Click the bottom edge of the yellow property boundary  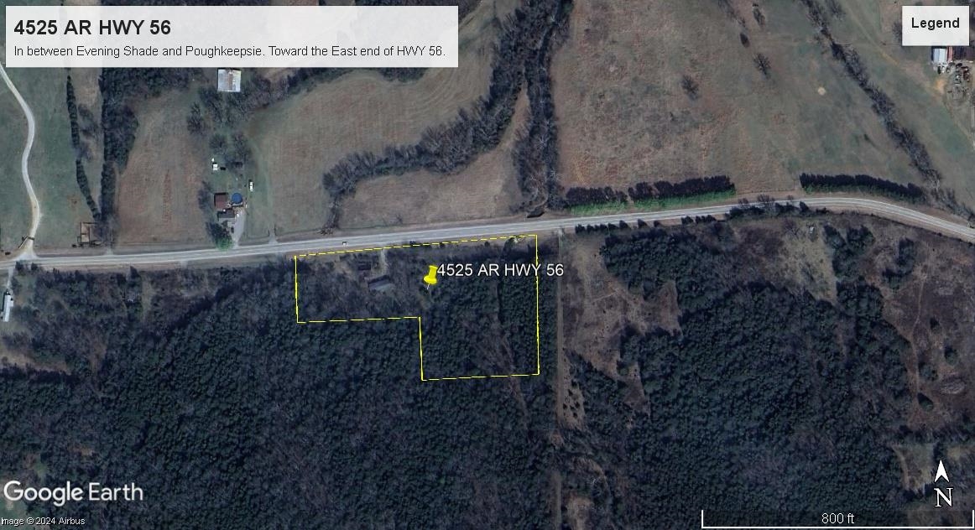coord(480,377)
